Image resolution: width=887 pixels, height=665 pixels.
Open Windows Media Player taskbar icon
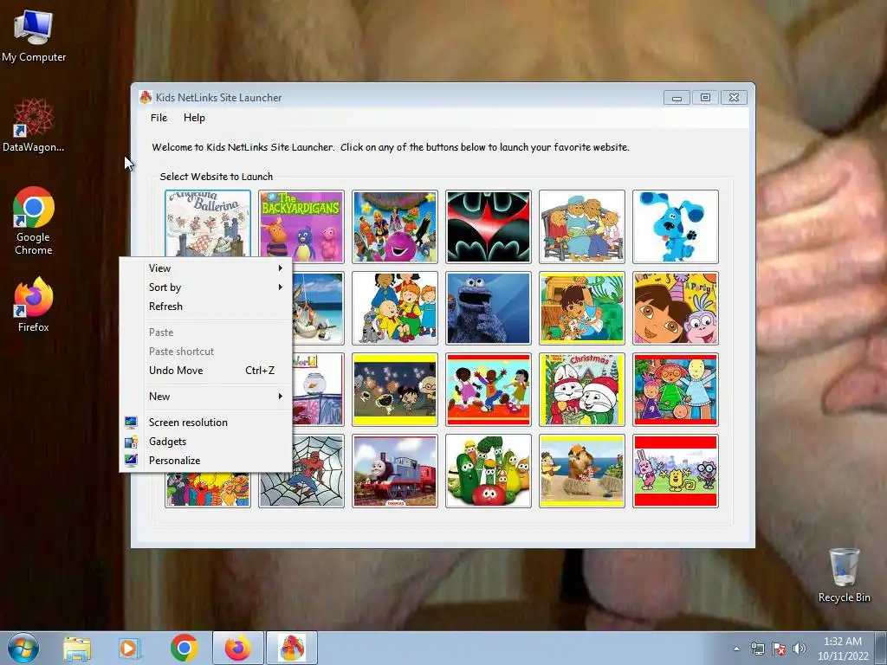pos(130,649)
